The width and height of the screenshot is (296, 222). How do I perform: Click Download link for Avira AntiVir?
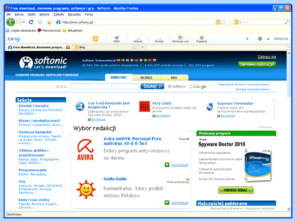point(180,165)
